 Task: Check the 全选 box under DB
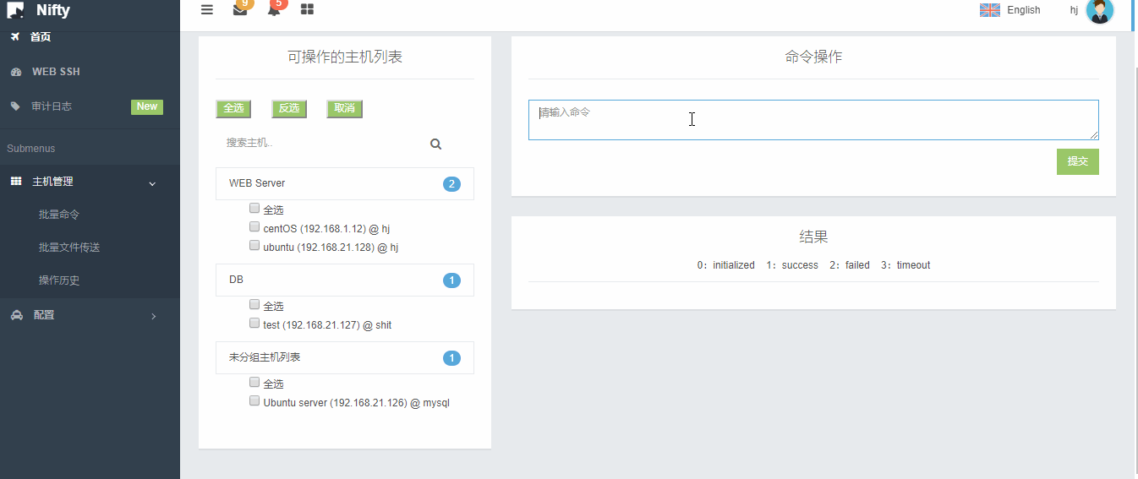tap(254, 304)
